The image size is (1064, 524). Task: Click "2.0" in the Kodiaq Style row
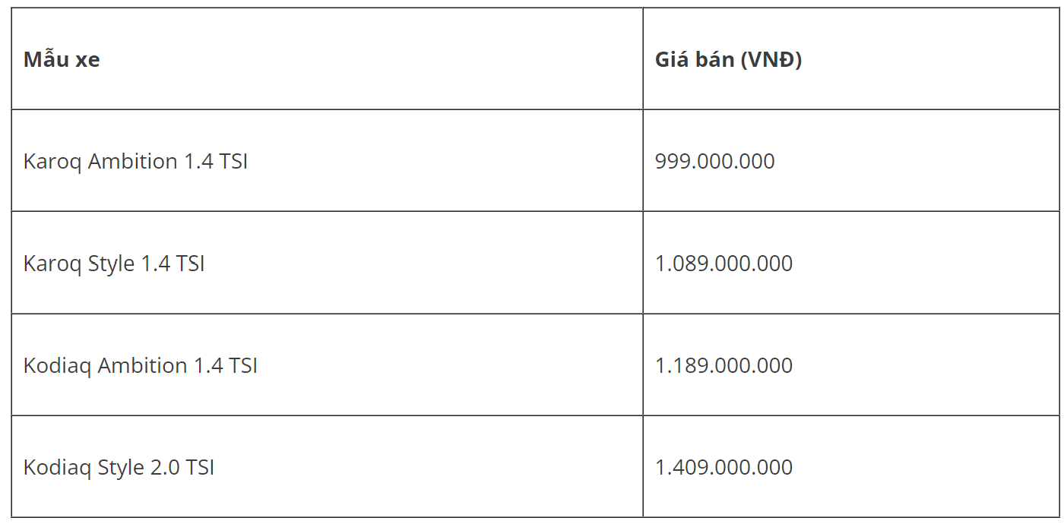(x=165, y=467)
